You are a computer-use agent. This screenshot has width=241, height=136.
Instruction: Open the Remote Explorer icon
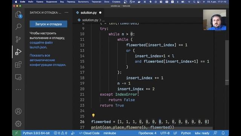click(18, 77)
